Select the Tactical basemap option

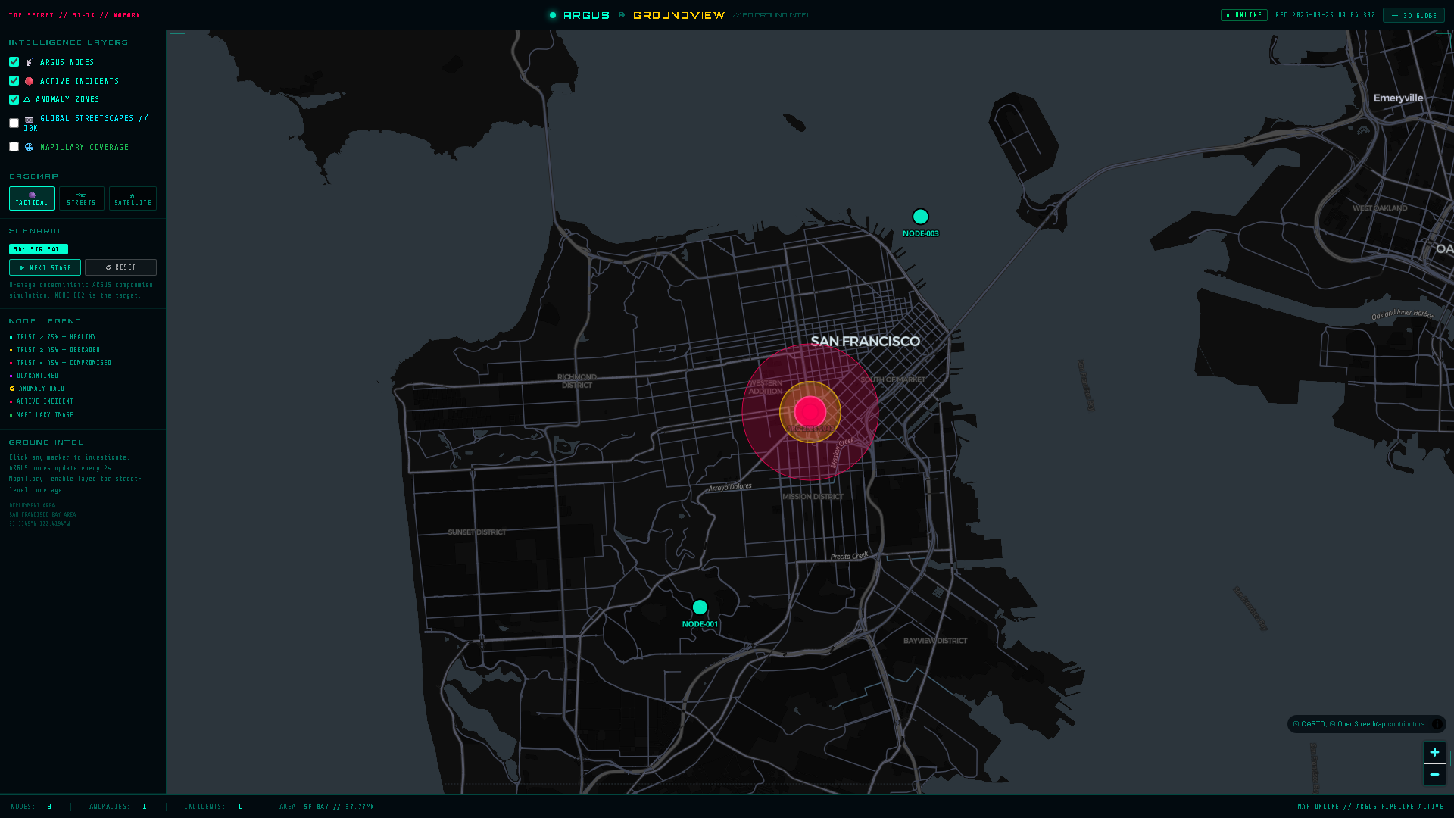32,198
